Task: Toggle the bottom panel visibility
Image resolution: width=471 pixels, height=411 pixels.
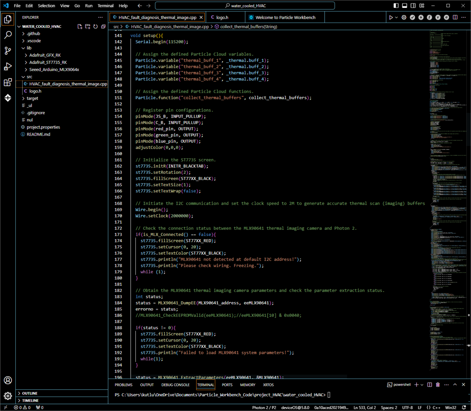Action: click(x=404, y=6)
